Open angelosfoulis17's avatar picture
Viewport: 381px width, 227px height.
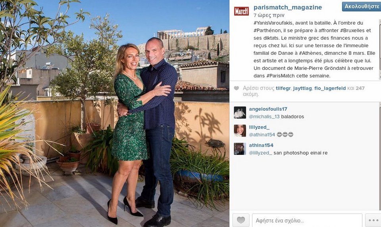240,113
